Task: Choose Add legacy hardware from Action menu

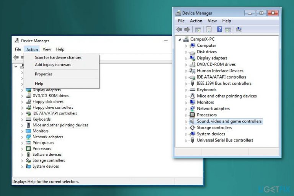Action: tap(62, 65)
